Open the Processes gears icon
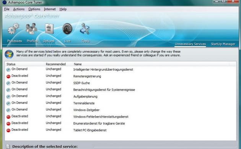The height and width of the screenshot is (149, 241). click(13, 29)
